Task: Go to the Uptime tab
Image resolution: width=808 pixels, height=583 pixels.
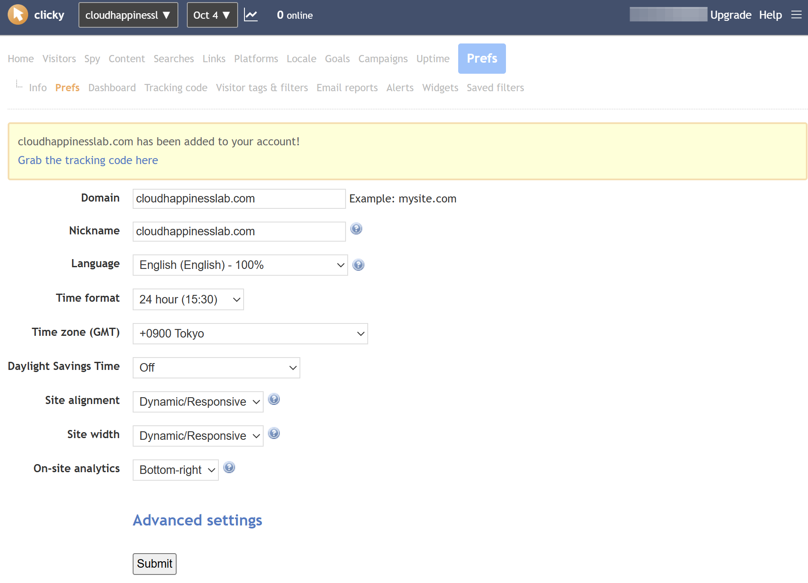Action: [433, 59]
